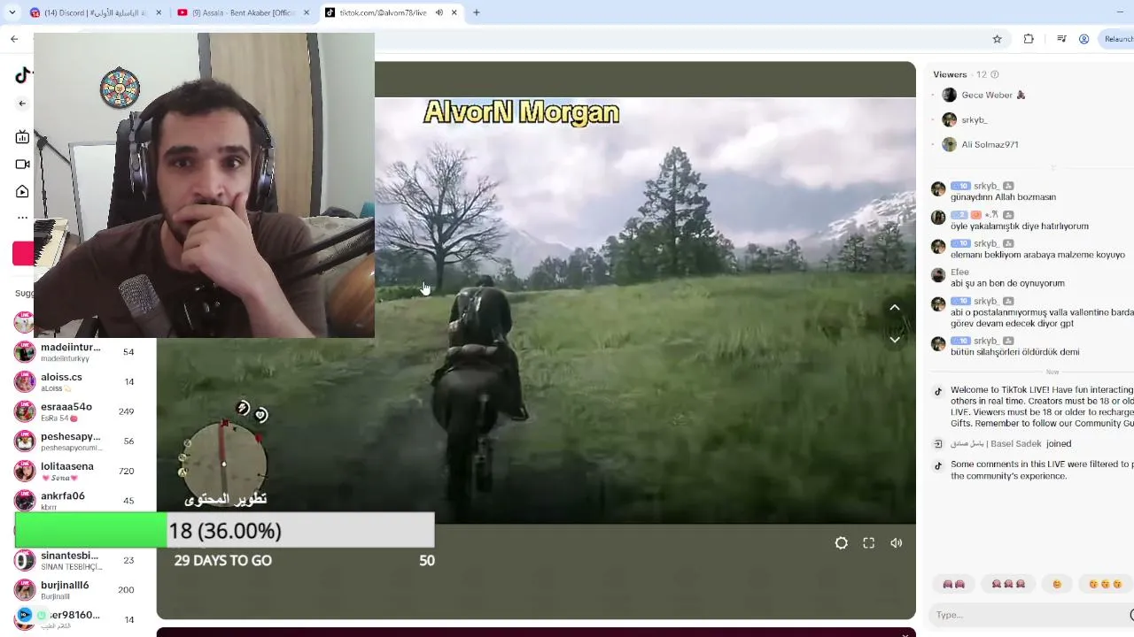Collapse the sidebar with the back arrow

22,104
